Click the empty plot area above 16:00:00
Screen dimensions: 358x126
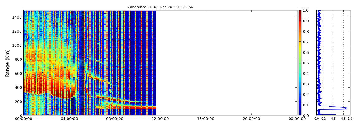(x=206, y=63)
